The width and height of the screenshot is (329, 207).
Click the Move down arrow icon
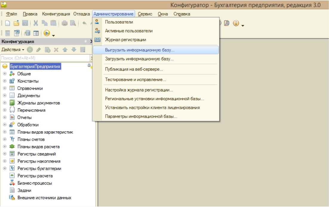tap(74, 50)
